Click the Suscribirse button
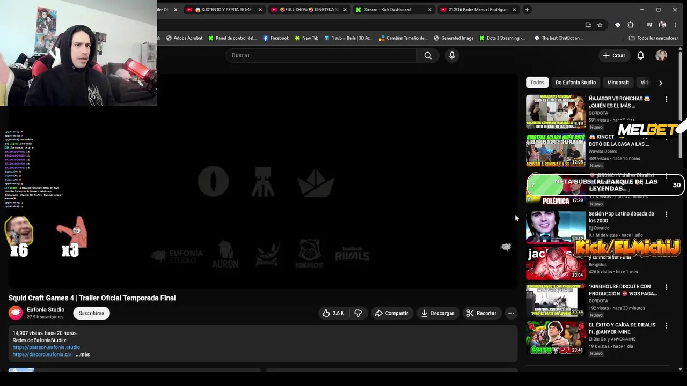Screen dimensions: 687x386 (x=91, y=313)
